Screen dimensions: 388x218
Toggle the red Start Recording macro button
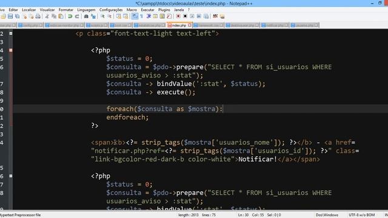click(x=178, y=16)
